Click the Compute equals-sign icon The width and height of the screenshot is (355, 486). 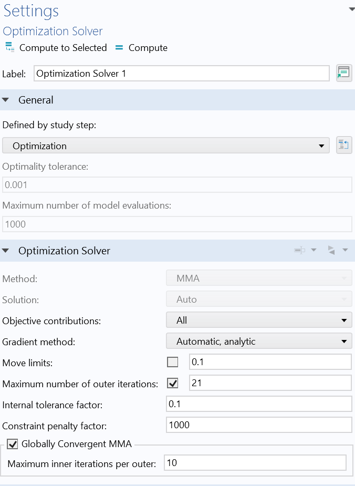pos(119,48)
